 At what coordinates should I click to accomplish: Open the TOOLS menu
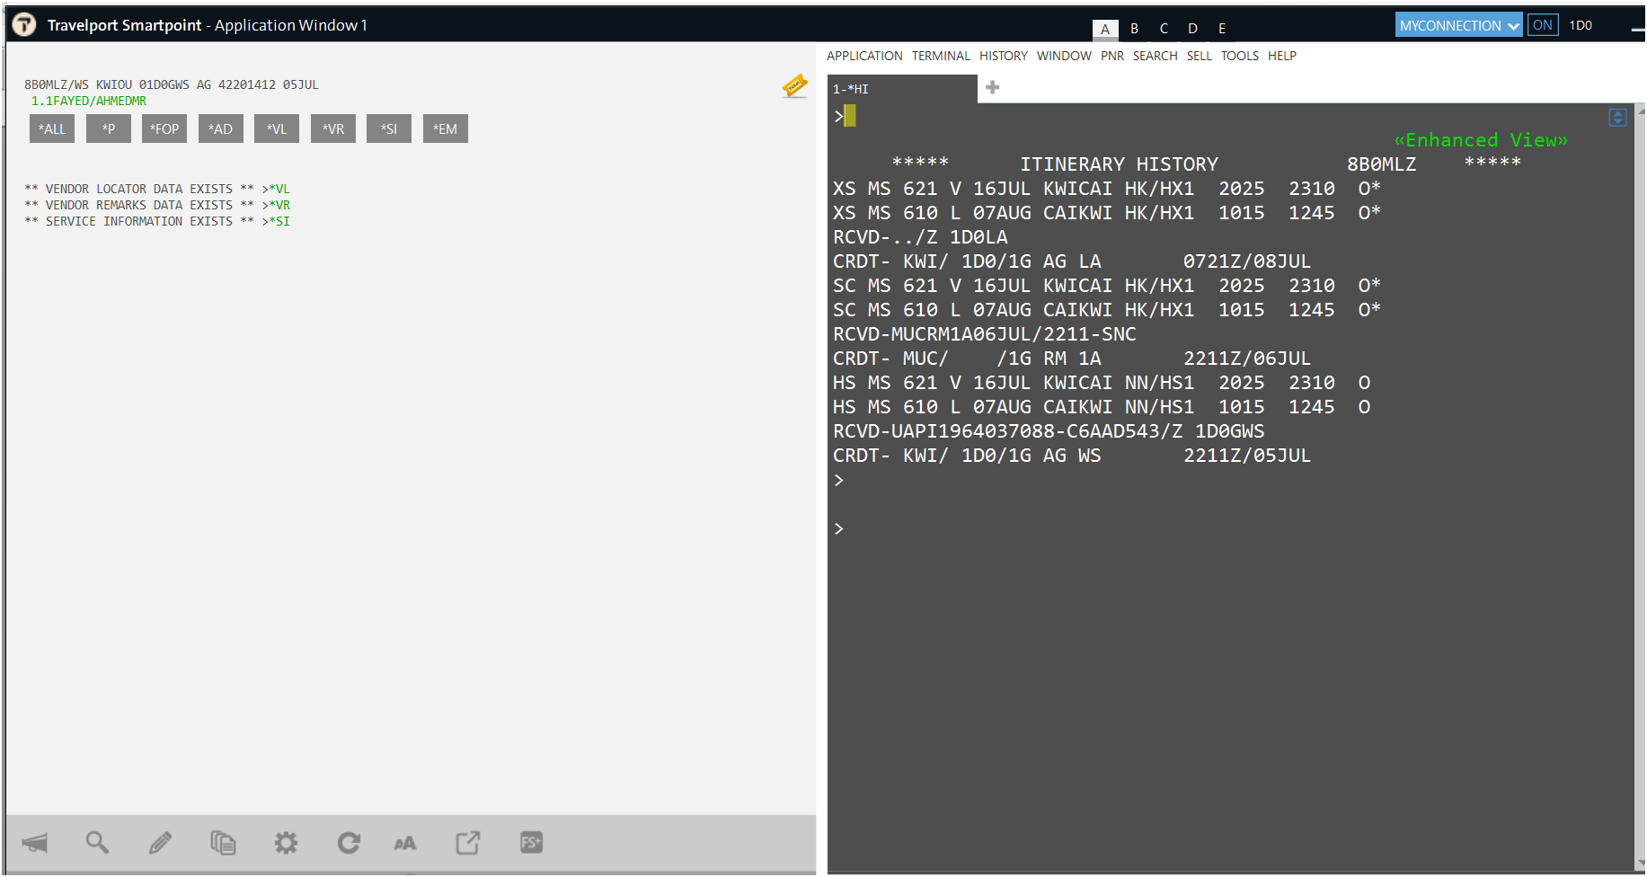click(1239, 56)
